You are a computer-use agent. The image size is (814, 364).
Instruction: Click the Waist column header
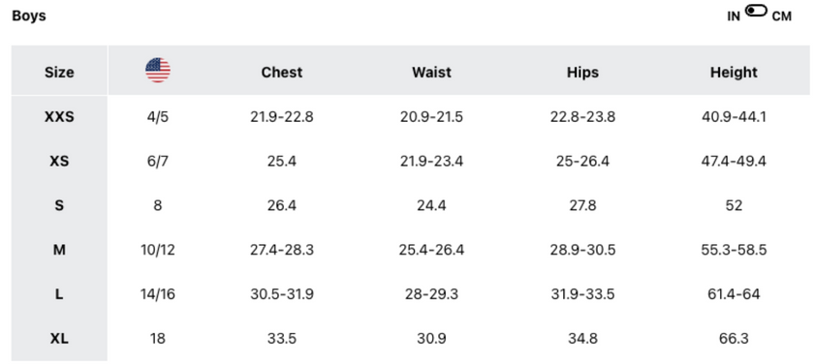tap(431, 72)
